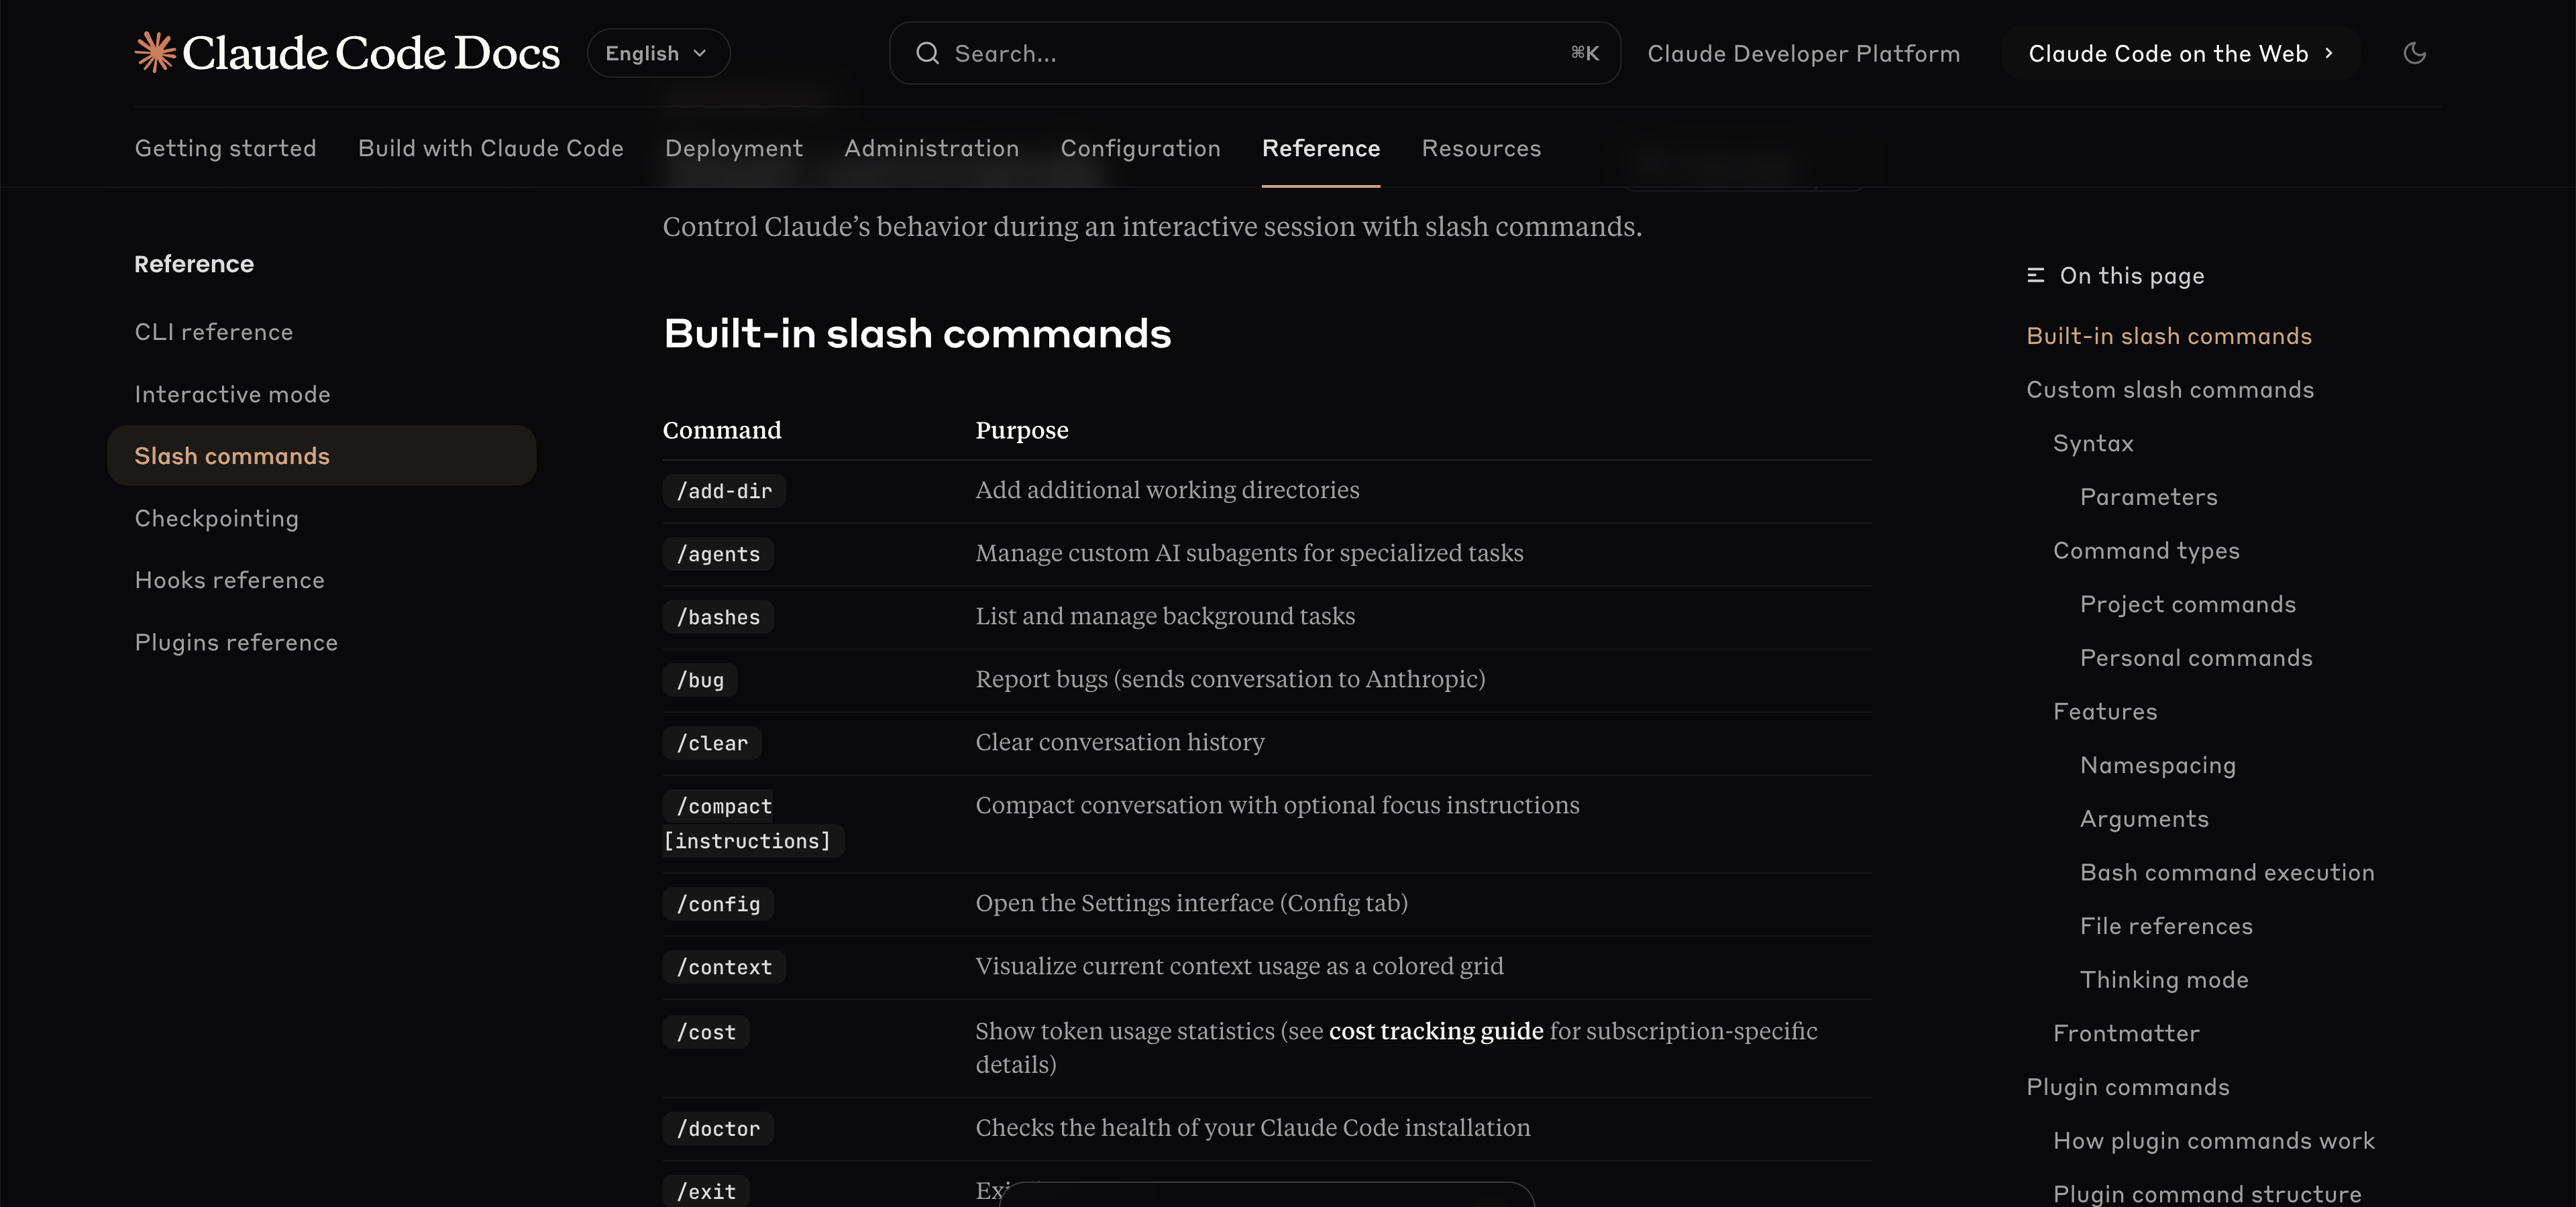Toggle dark mode with the moon icon
This screenshot has width=2576, height=1207.
[2414, 53]
